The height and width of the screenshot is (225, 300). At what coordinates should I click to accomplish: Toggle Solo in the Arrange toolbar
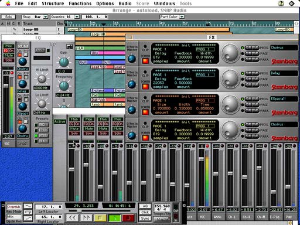pyautogui.click(x=8, y=17)
